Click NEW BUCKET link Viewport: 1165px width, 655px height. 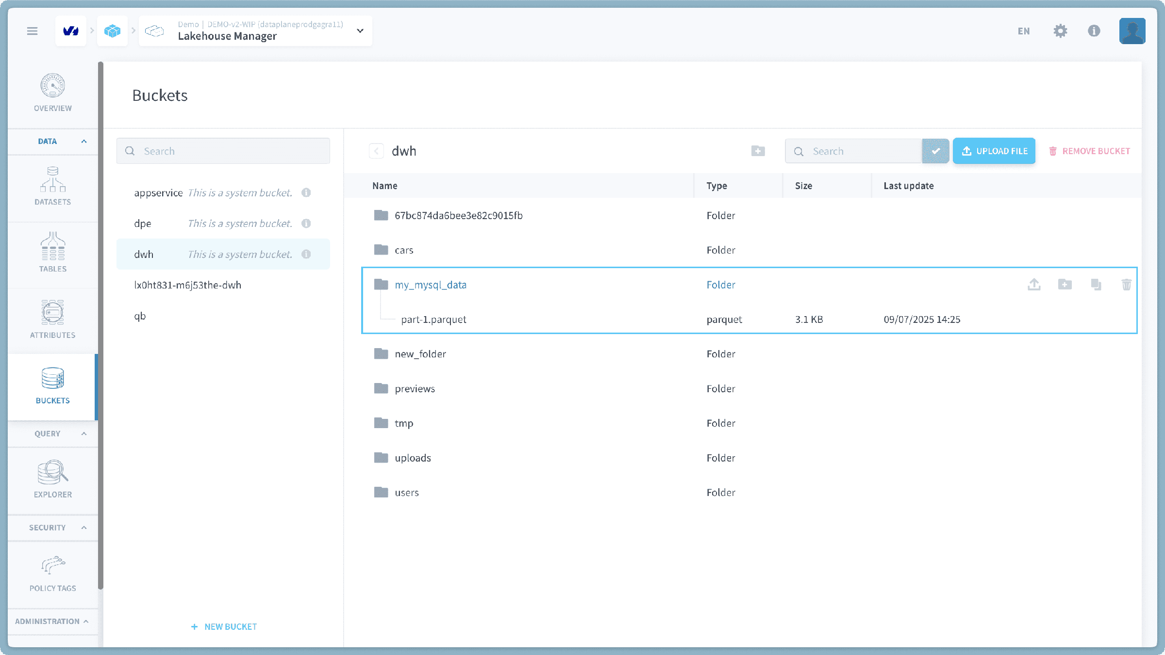tap(224, 627)
